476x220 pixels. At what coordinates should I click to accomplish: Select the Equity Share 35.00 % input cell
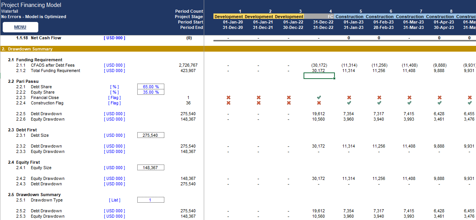150,92
